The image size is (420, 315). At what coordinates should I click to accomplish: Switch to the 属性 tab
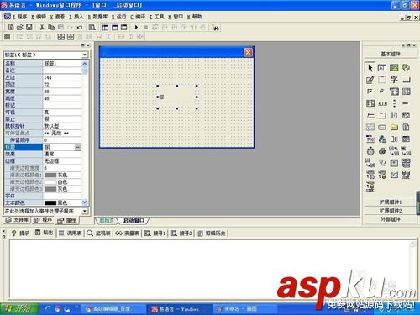67,221
